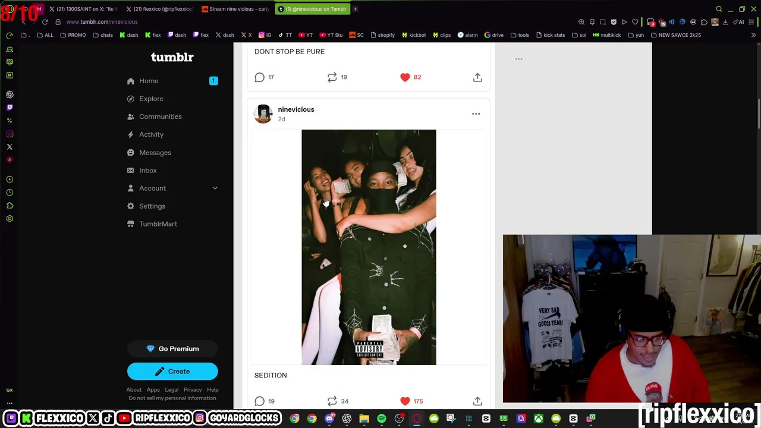Open replies on the SEDITION post

pyautogui.click(x=265, y=401)
